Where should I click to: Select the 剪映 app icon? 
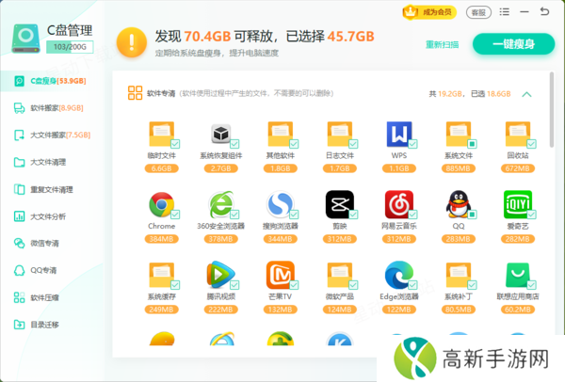338,204
